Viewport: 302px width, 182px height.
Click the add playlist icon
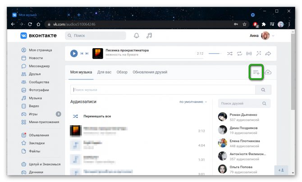[256, 73]
